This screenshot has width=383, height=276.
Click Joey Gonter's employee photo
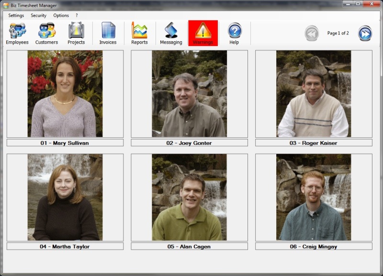pyautogui.click(x=189, y=94)
